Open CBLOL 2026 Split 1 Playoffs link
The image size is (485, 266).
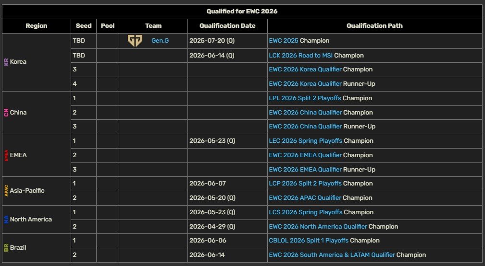click(x=308, y=241)
